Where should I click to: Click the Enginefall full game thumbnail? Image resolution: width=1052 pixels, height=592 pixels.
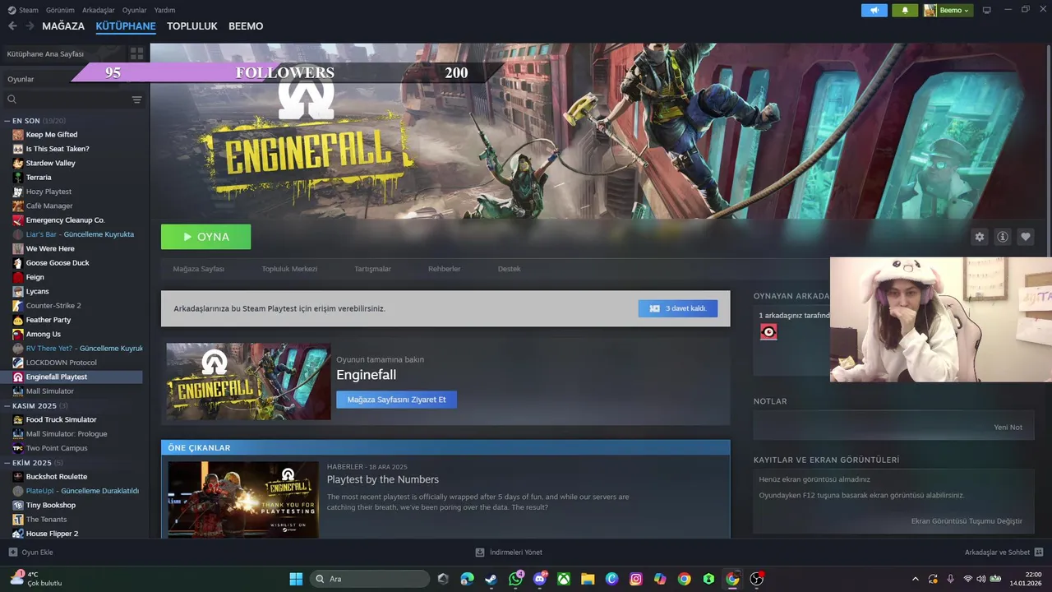(x=249, y=382)
